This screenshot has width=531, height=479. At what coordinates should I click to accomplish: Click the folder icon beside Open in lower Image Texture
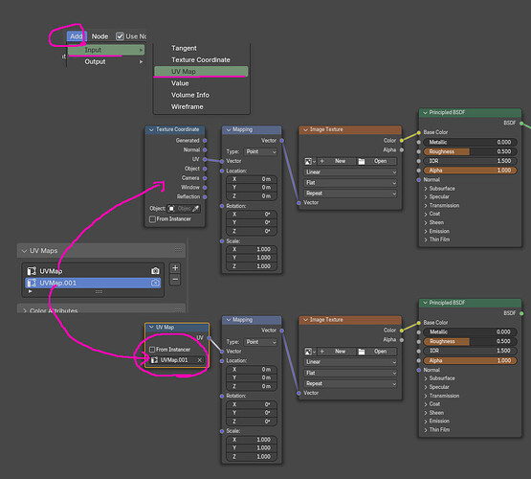(362, 352)
